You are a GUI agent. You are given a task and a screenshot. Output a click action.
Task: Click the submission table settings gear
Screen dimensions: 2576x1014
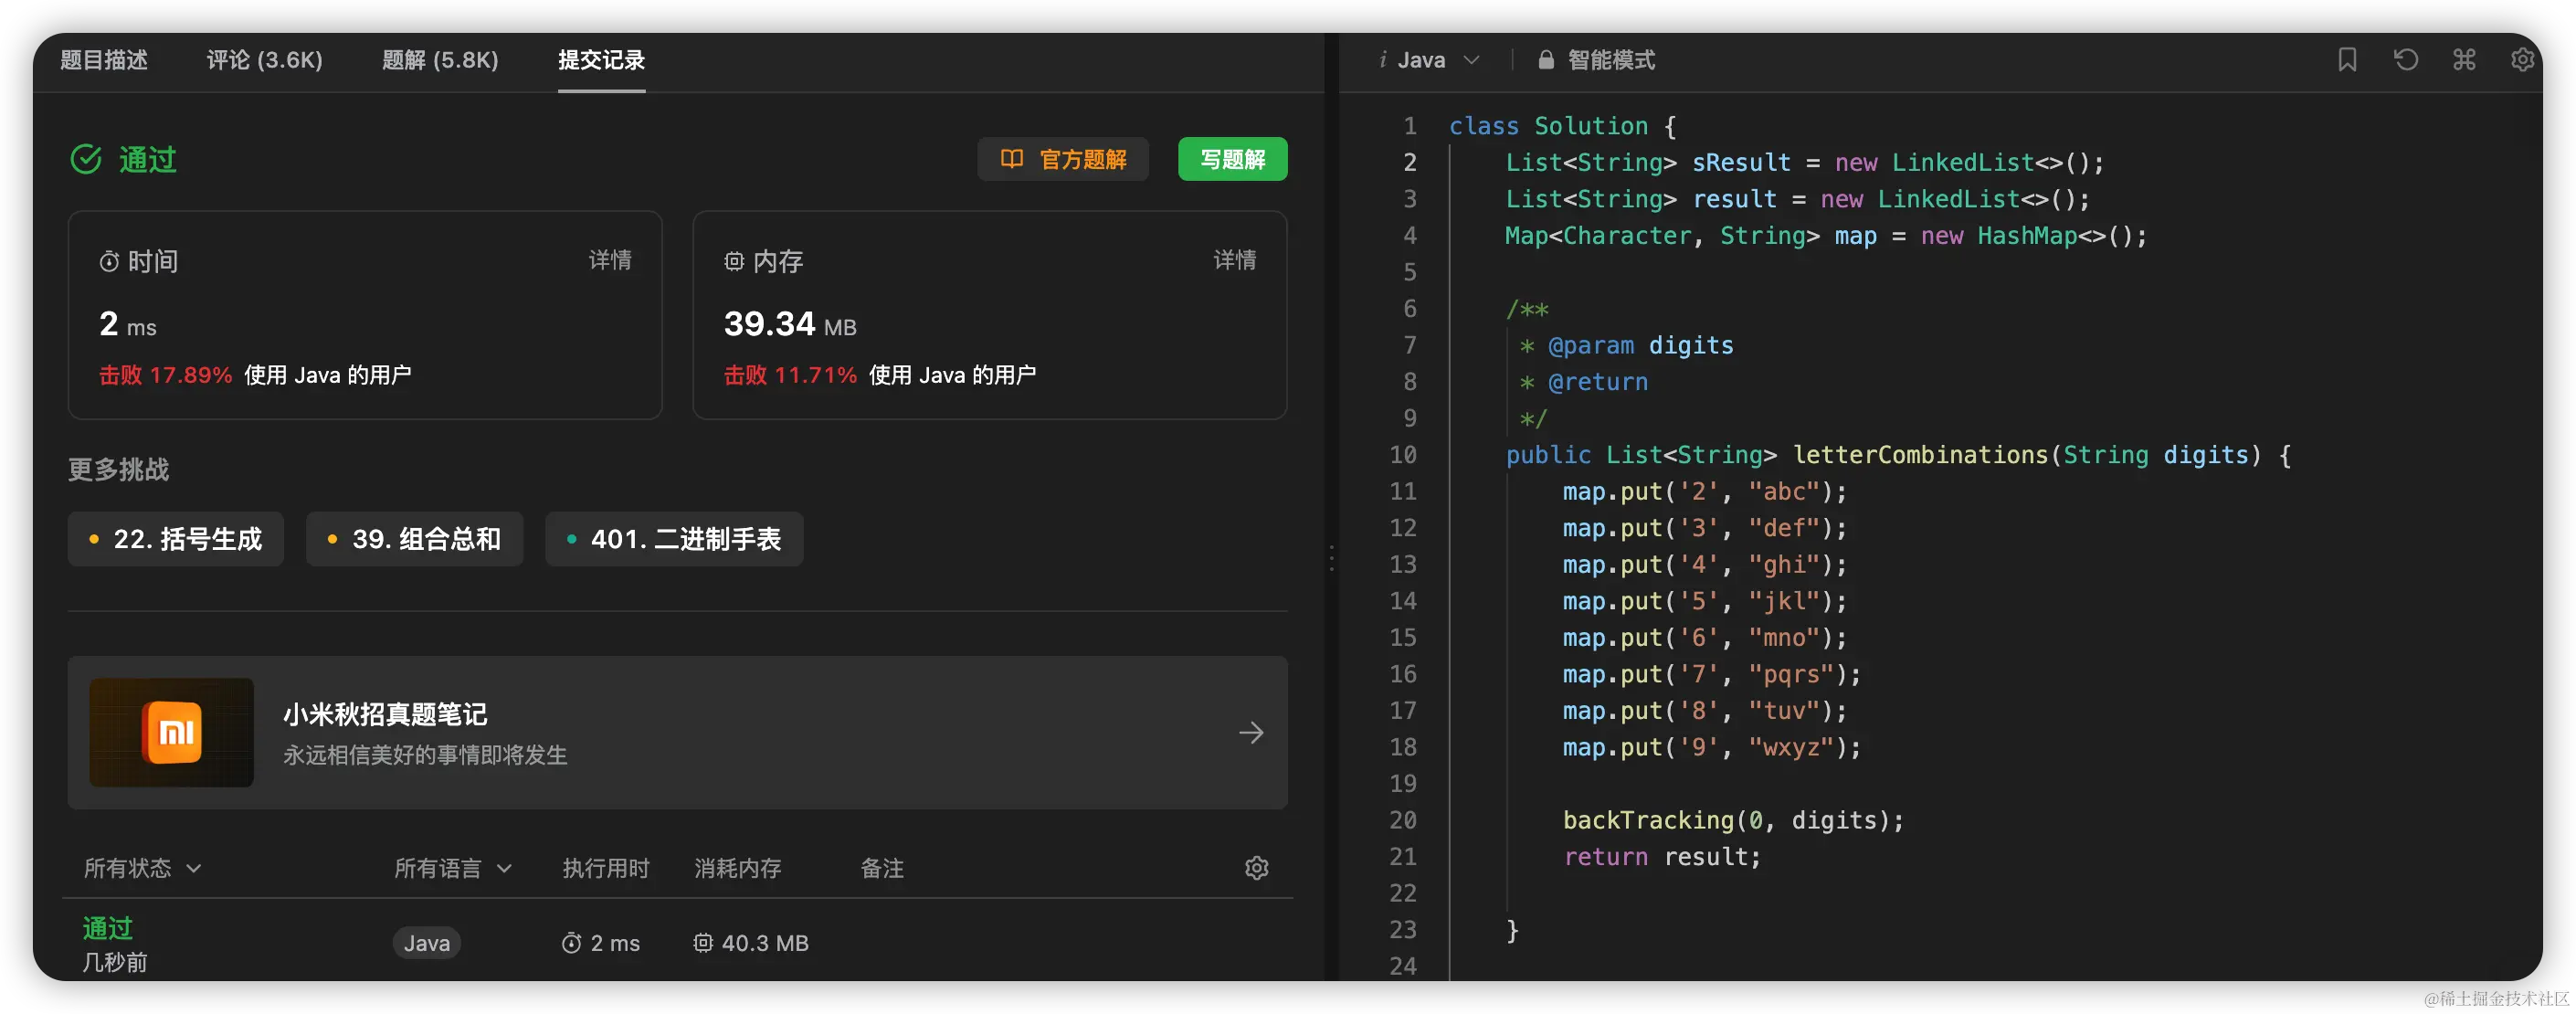pyautogui.click(x=1256, y=868)
